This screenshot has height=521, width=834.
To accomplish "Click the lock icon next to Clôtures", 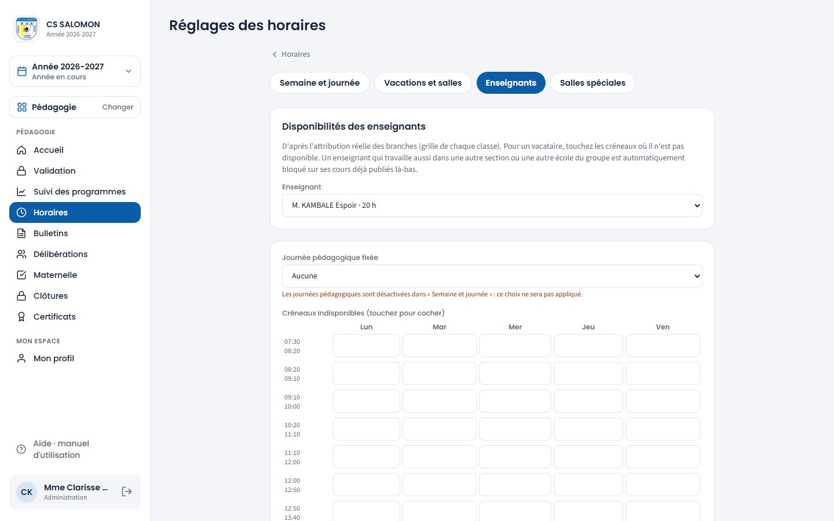I will 21,296.
